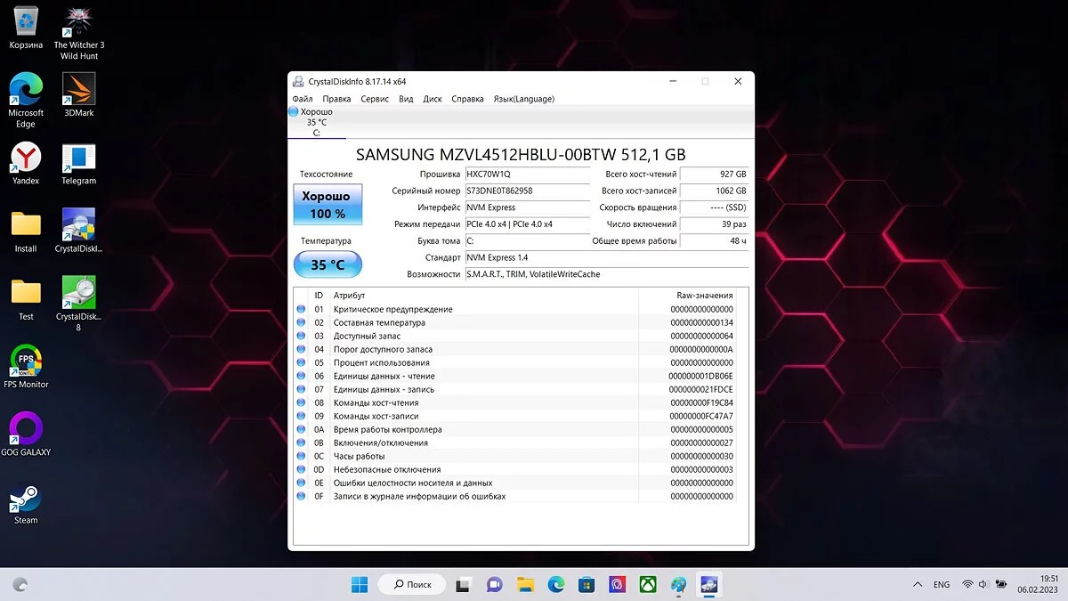Viewport: 1068px width, 601px height.
Task: Click the Поиск taskbar search box
Action: point(412,584)
